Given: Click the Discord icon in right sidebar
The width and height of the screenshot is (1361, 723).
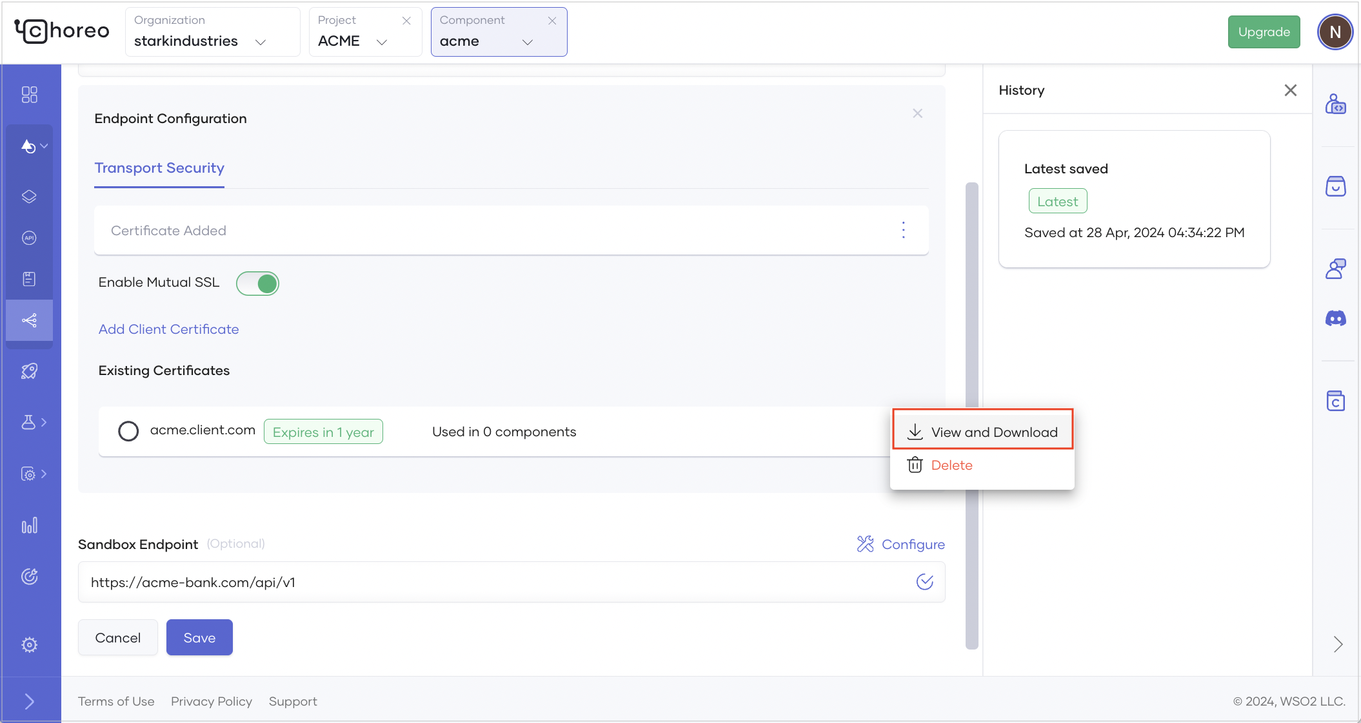Looking at the screenshot, I should 1335,318.
